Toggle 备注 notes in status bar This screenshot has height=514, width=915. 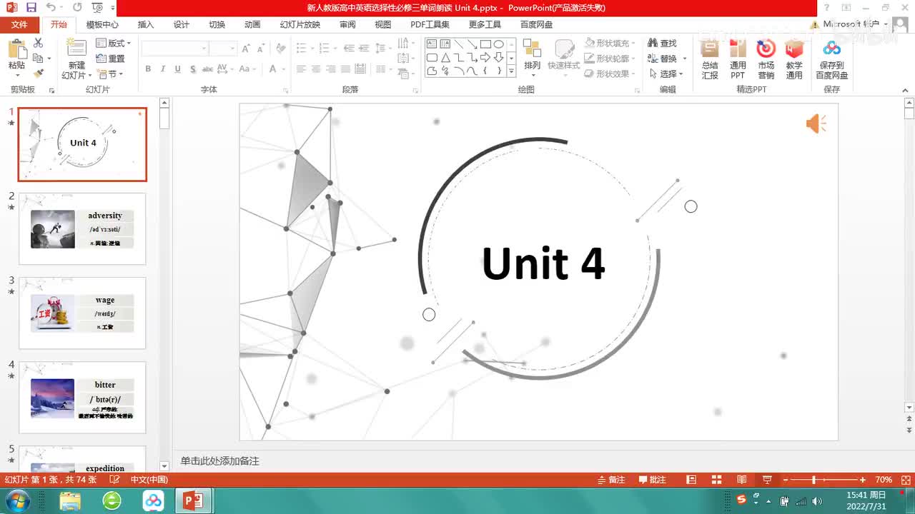click(x=611, y=480)
